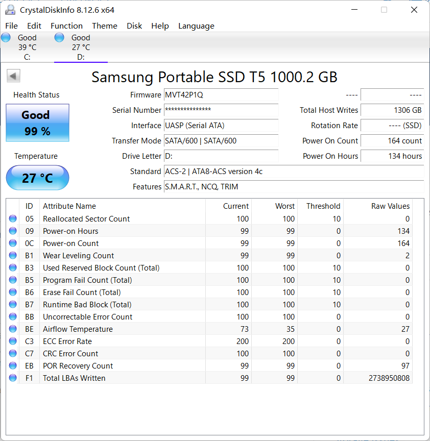Open the Function menu
Screen dimensions: 430x441
pos(66,26)
